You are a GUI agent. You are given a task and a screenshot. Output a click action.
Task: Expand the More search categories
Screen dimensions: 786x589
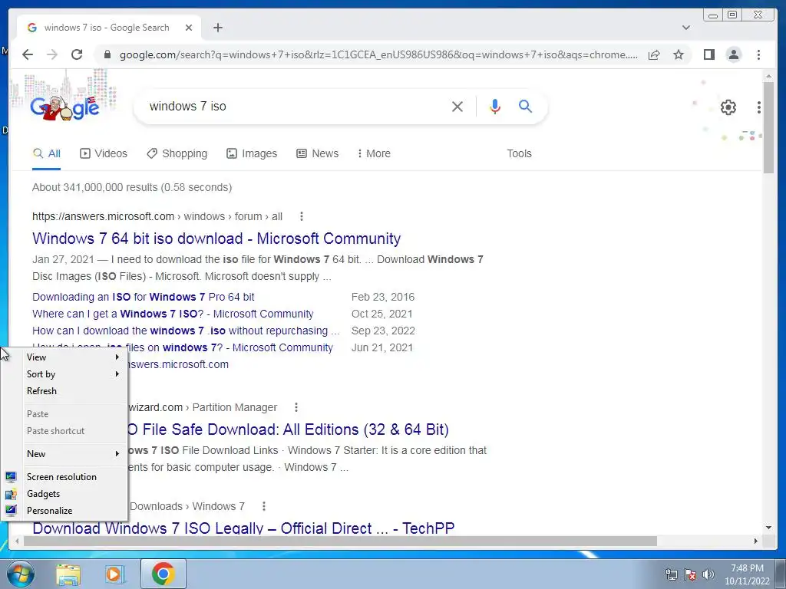coord(374,153)
